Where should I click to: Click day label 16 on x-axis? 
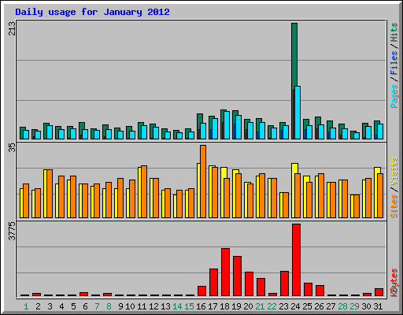[x=201, y=306]
